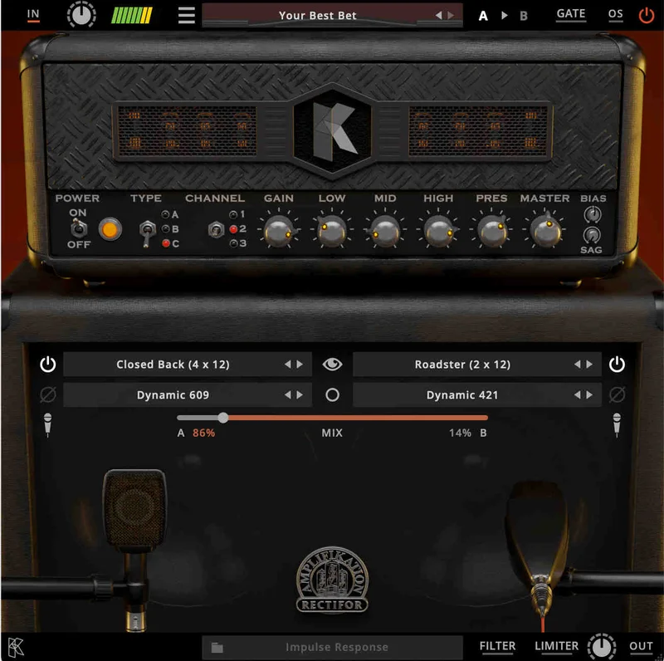The width and height of the screenshot is (664, 661).
Task: Click the input level meter
Action: 132,15
